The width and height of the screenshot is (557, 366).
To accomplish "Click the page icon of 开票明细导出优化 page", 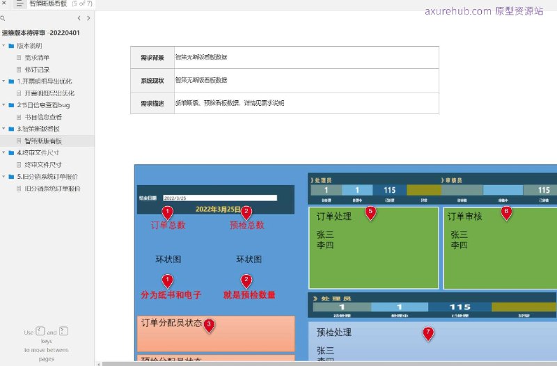I will 19,93.
